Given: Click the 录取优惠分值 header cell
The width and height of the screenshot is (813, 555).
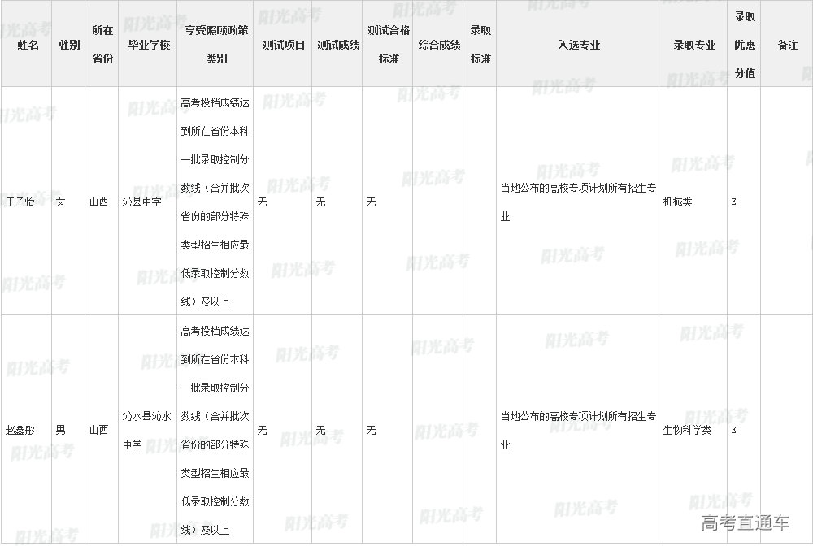Looking at the screenshot, I should coord(745,45).
